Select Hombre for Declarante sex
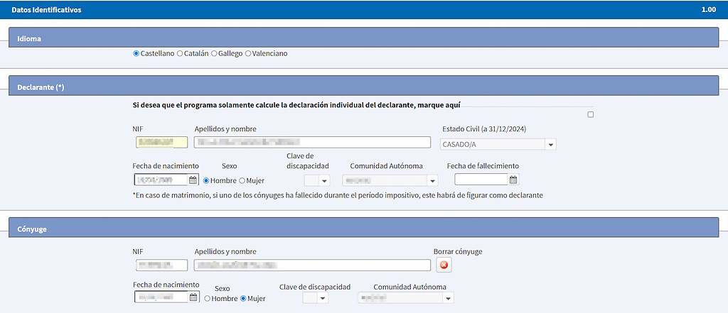The height and width of the screenshot is (313, 728). tap(206, 180)
